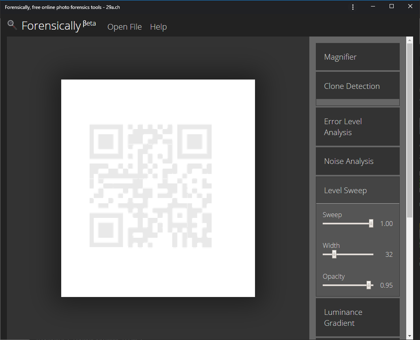The width and height of the screenshot is (420, 340).
Task: Click the Width slider handle
Action: click(334, 254)
